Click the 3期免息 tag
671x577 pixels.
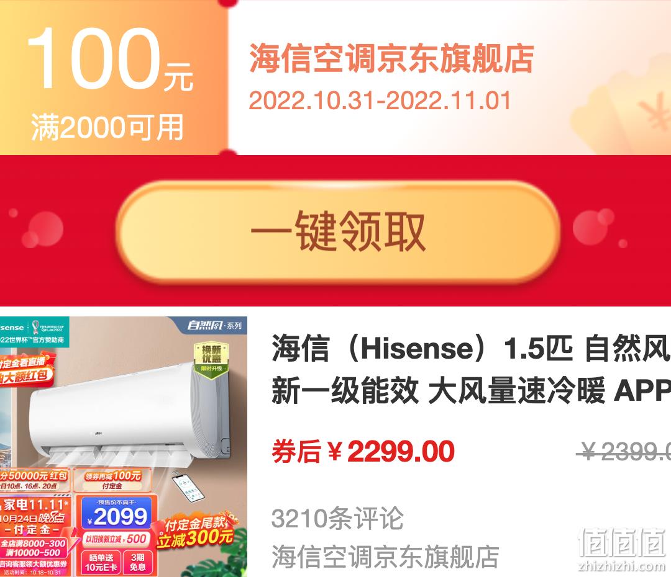click(137, 563)
